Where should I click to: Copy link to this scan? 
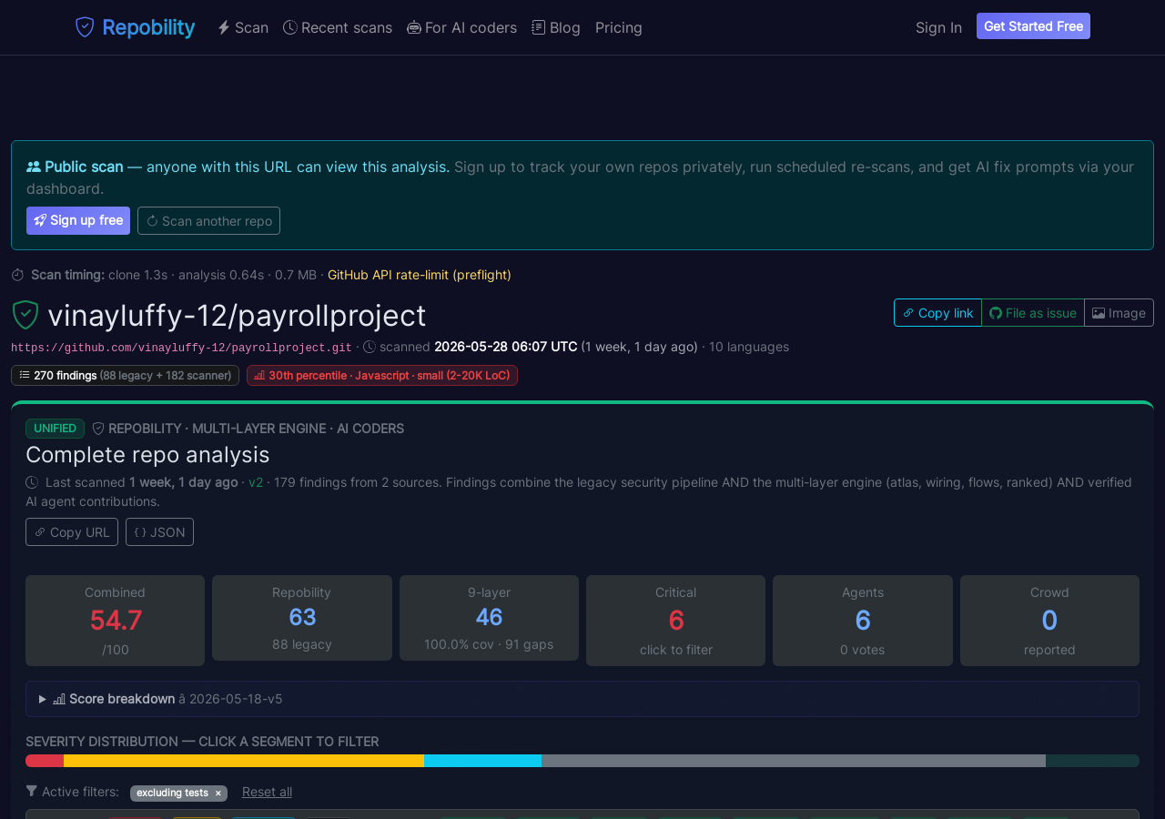pyautogui.click(x=937, y=312)
